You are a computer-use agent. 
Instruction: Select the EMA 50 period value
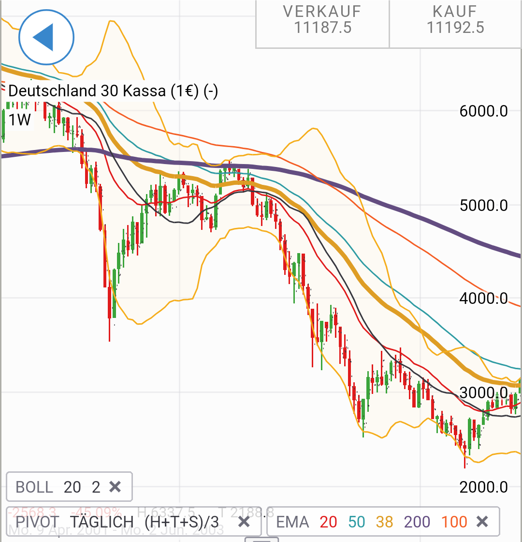[x=356, y=522]
